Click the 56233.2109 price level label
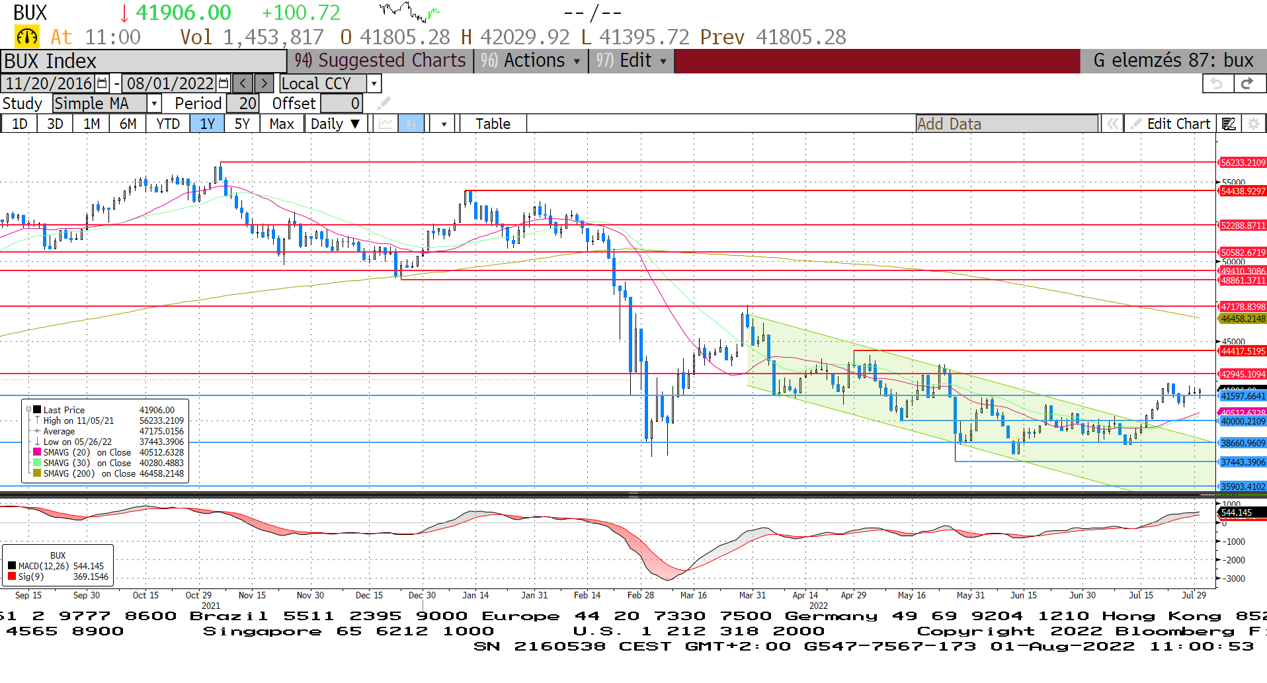The height and width of the screenshot is (683, 1267). coord(1243,163)
